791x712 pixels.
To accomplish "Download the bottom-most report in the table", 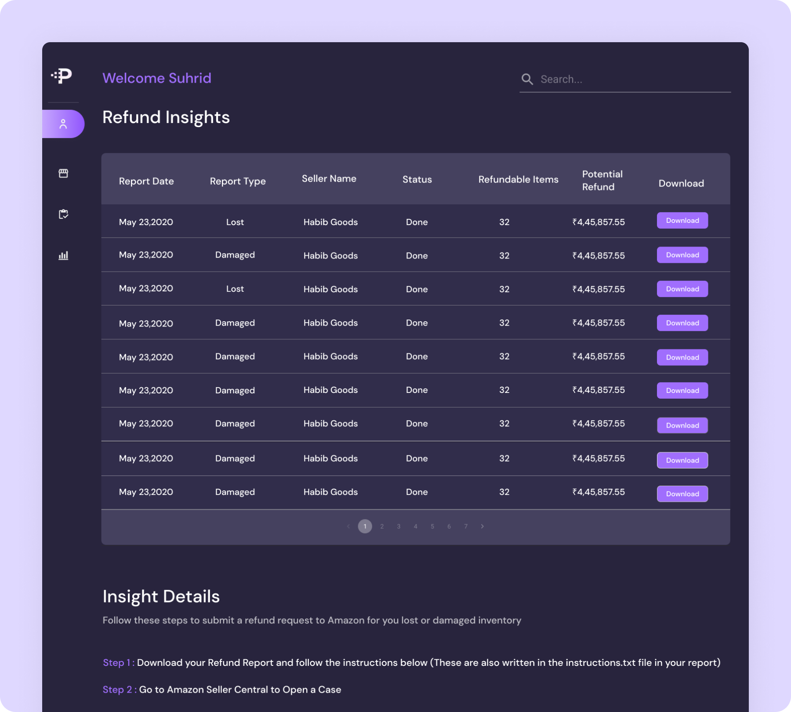I will coord(682,494).
